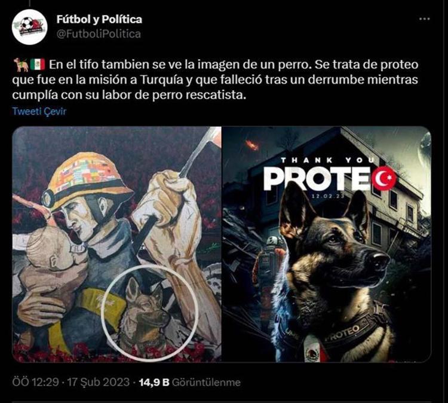The width and height of the screenshot is (448, 403).
Task: Click the tweet body text about proteo
Action: pyautogui.click(x=215, y=80)
